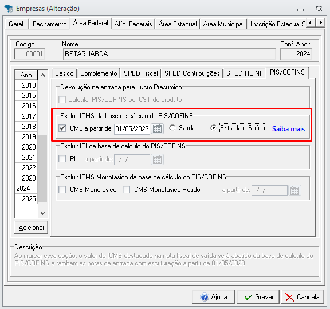Image resolution: width=330 pixels, height=309 pixels.
Task: Select year 2023 in Ano list
Action: (x=26, y=178)
